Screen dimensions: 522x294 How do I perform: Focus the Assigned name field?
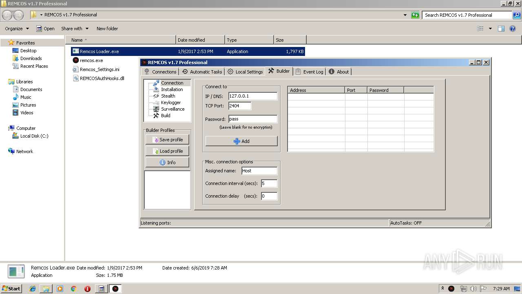(x=259, y=171)
